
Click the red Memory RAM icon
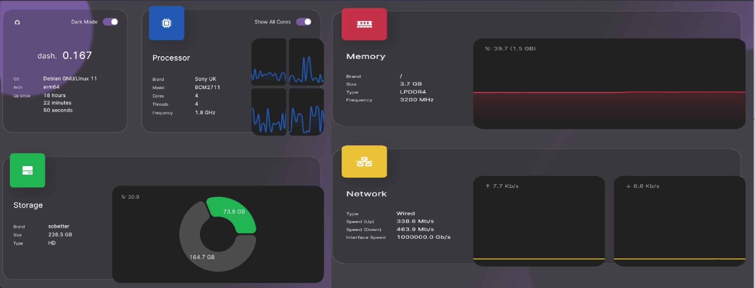364,24
